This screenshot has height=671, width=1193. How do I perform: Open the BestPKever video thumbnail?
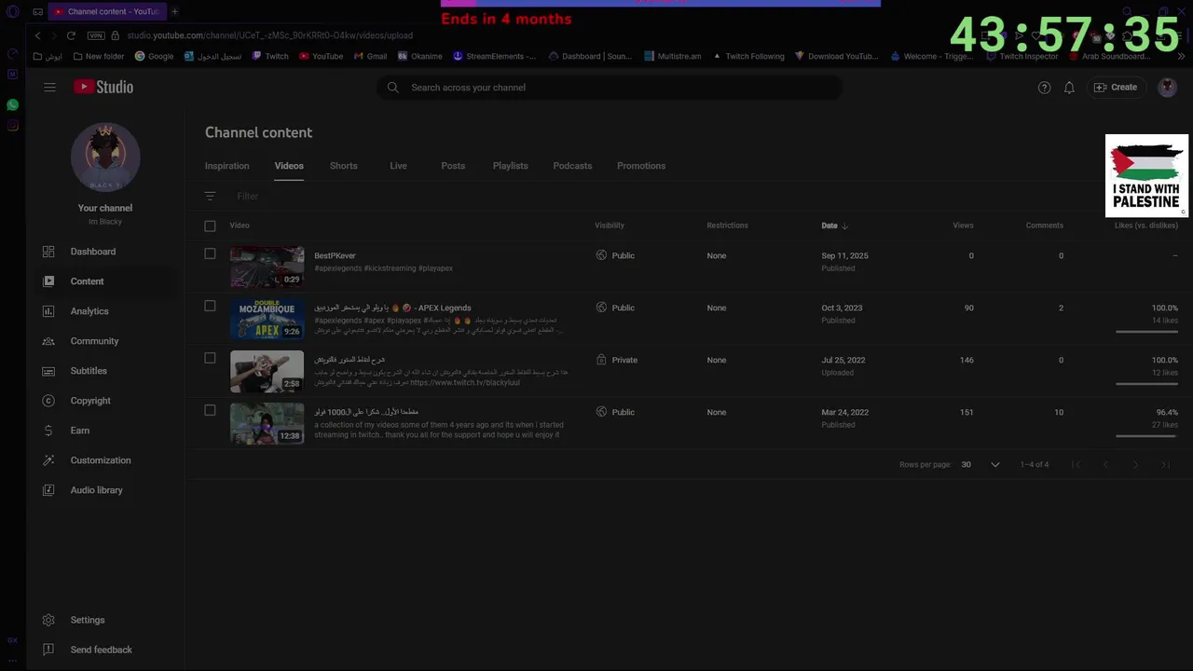coord(267,267)
